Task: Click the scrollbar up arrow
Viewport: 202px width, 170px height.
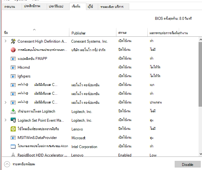Action: [200, 40]
